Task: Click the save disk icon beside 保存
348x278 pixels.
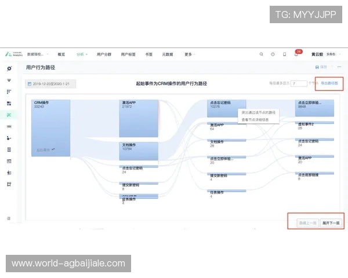Action: pyautogui.click(x=317, y=67)
